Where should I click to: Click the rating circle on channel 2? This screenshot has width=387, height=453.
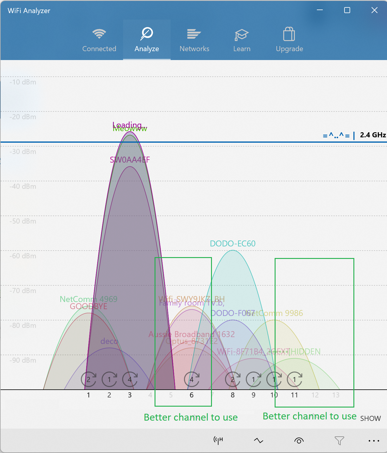109,379
